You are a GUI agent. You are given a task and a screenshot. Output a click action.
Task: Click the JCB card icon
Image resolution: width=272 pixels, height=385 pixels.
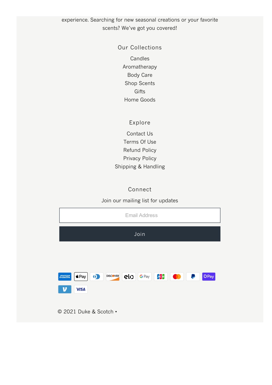(161, 277)
